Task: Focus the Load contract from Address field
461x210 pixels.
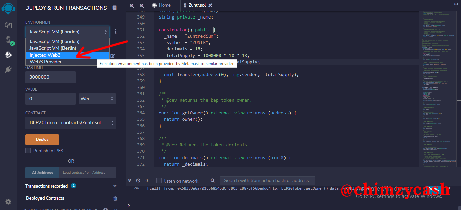Action: tap(88, 173)
